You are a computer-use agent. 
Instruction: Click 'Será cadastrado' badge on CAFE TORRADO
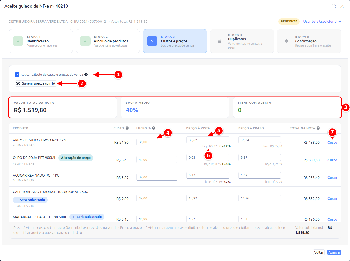coord(30,200)
